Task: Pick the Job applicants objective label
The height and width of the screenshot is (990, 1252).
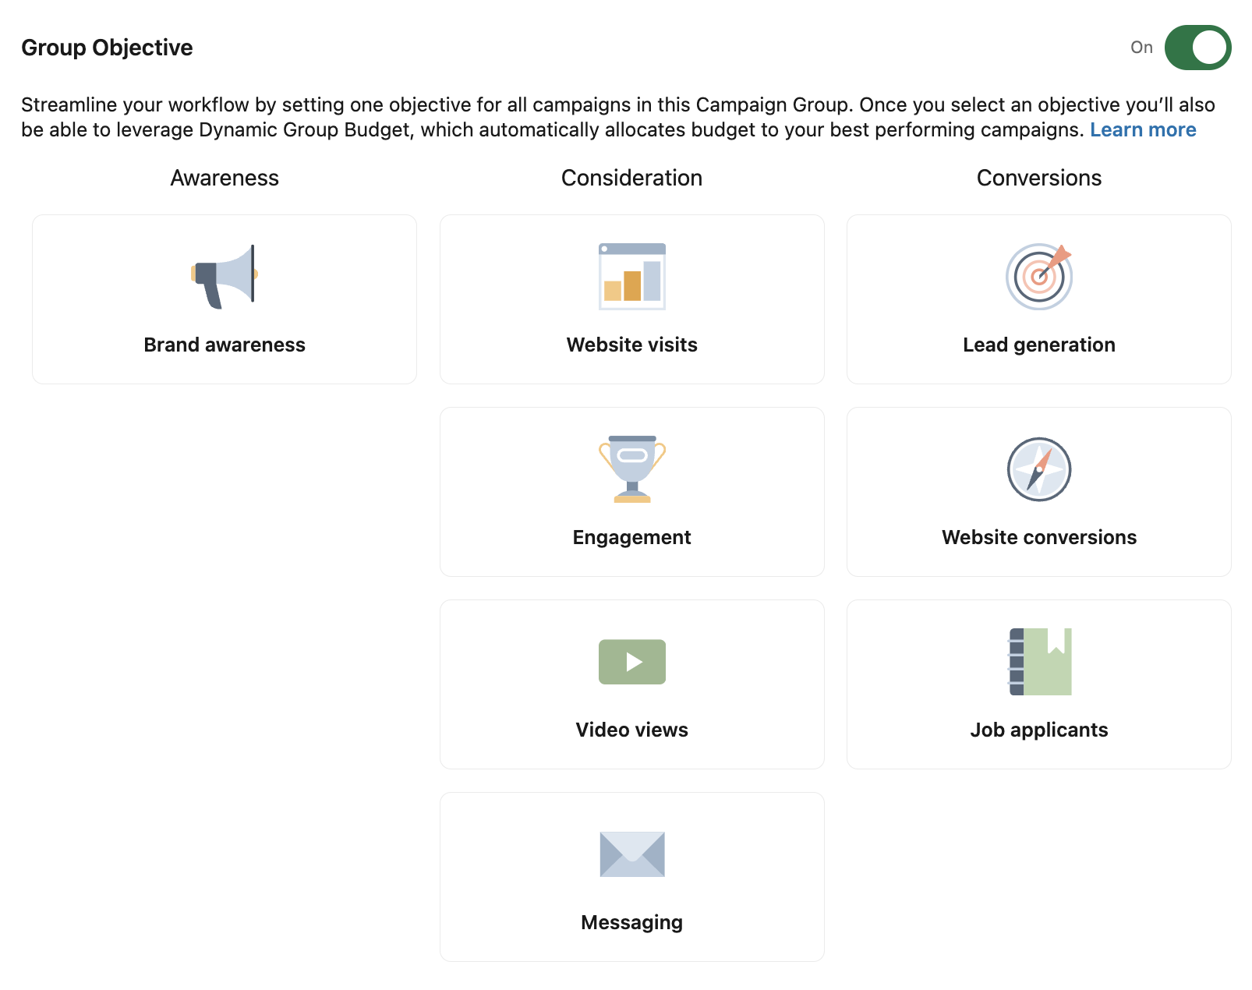Action: coord(1038,730)
